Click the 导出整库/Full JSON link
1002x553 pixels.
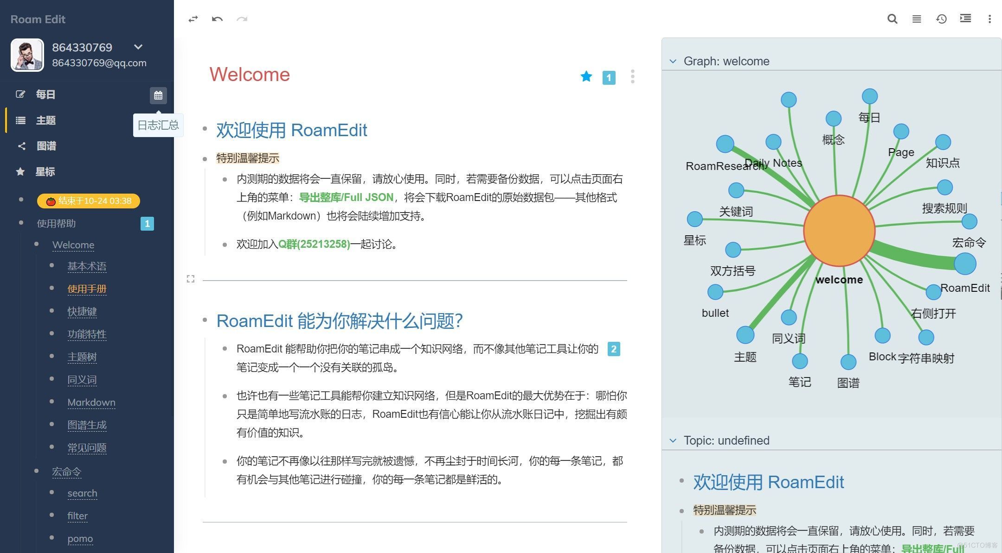[x=346, y=197]
